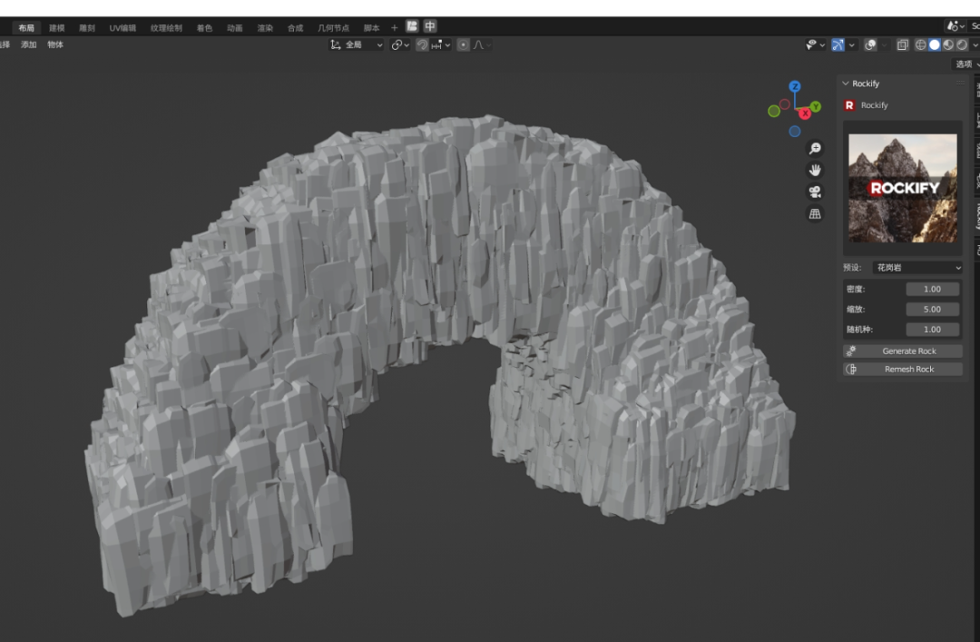Click the Rockify preview thumbnail image
The image size is (980, 642).
pos(903,188)
